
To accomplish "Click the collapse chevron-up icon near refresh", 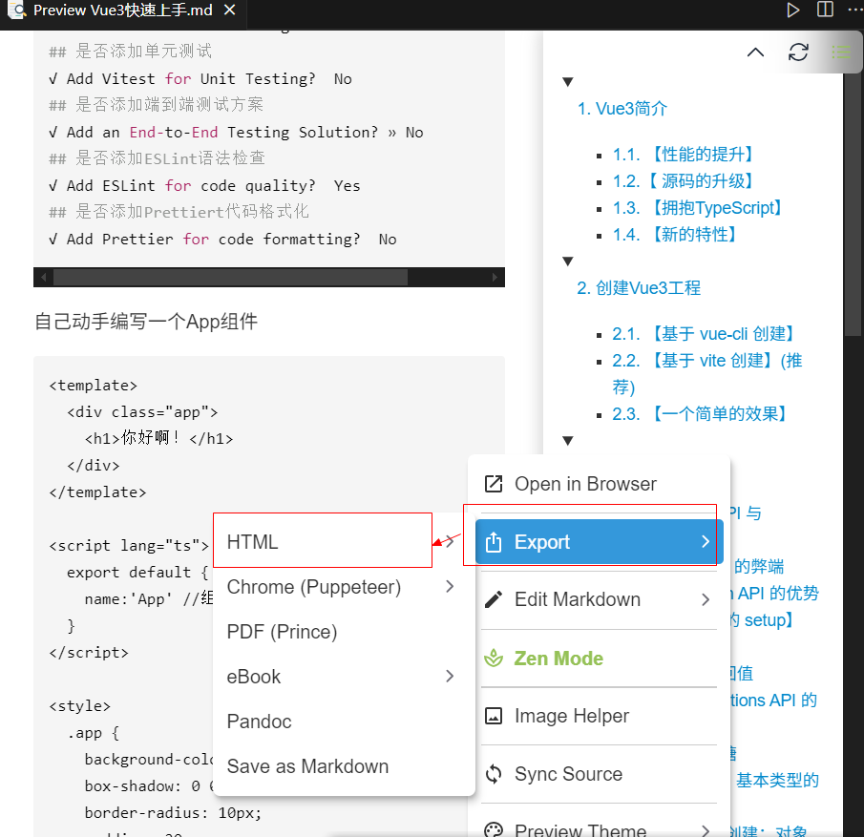I will [x=755, y=52].
